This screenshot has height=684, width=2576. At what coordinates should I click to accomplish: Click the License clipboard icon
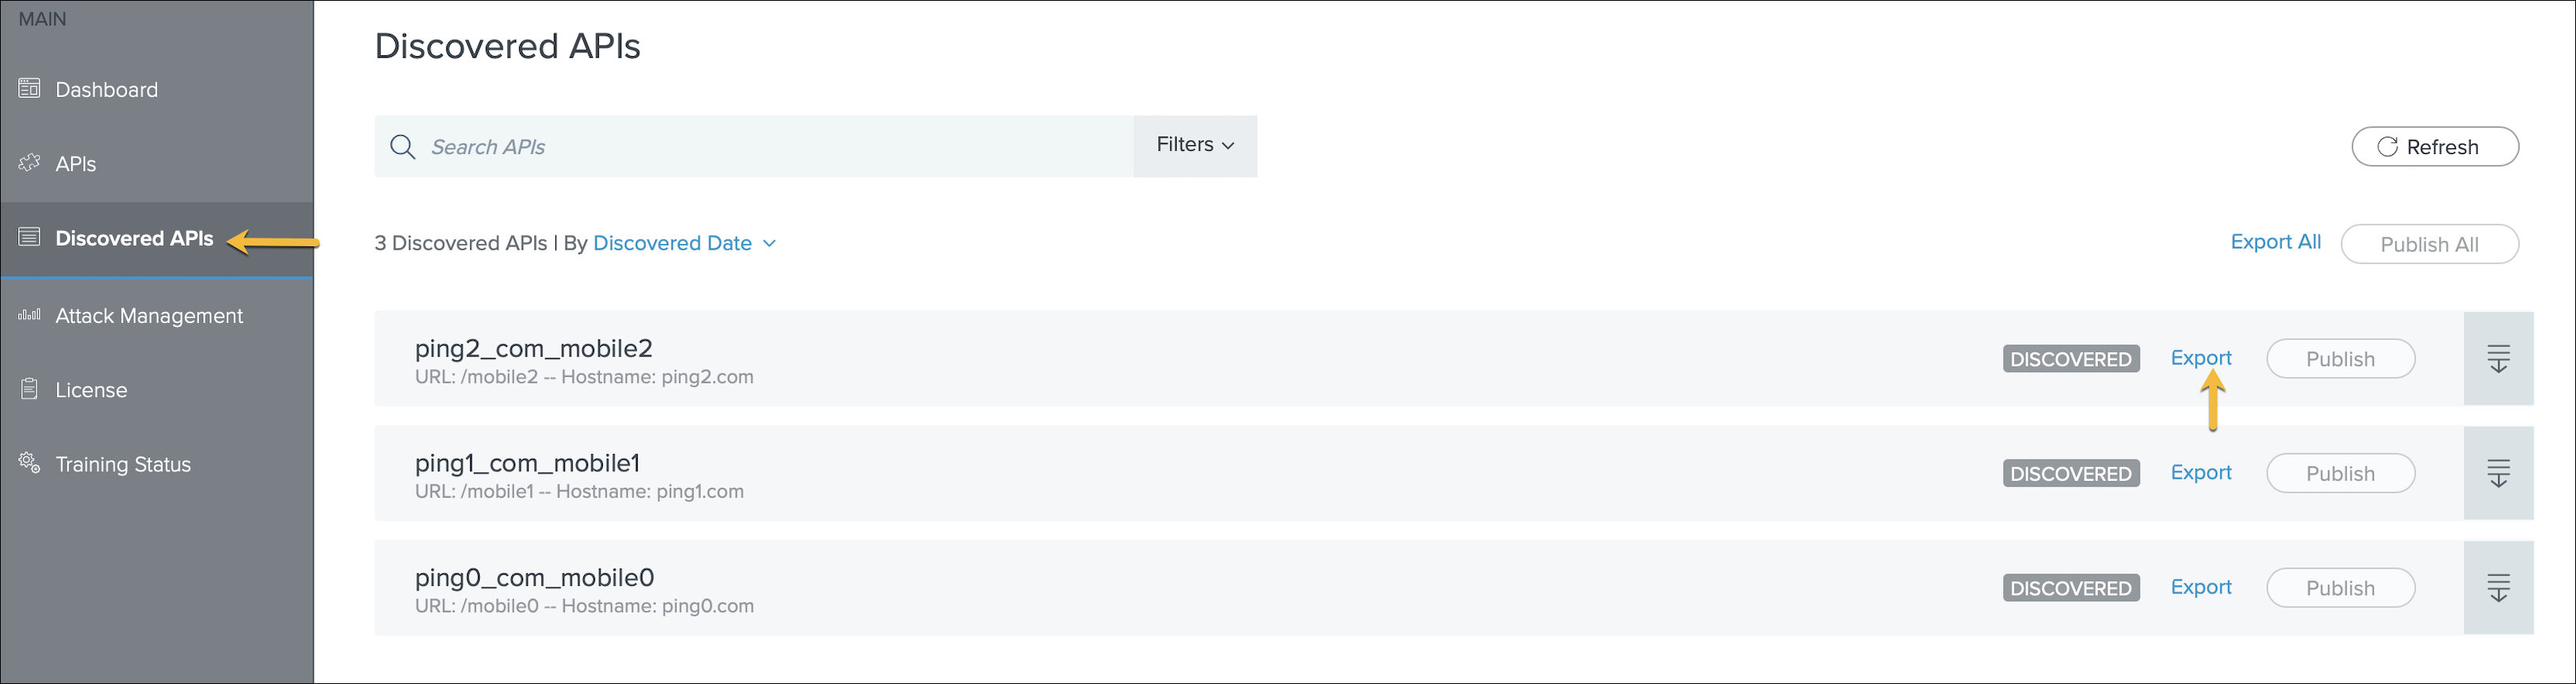(x=29, y=389)
